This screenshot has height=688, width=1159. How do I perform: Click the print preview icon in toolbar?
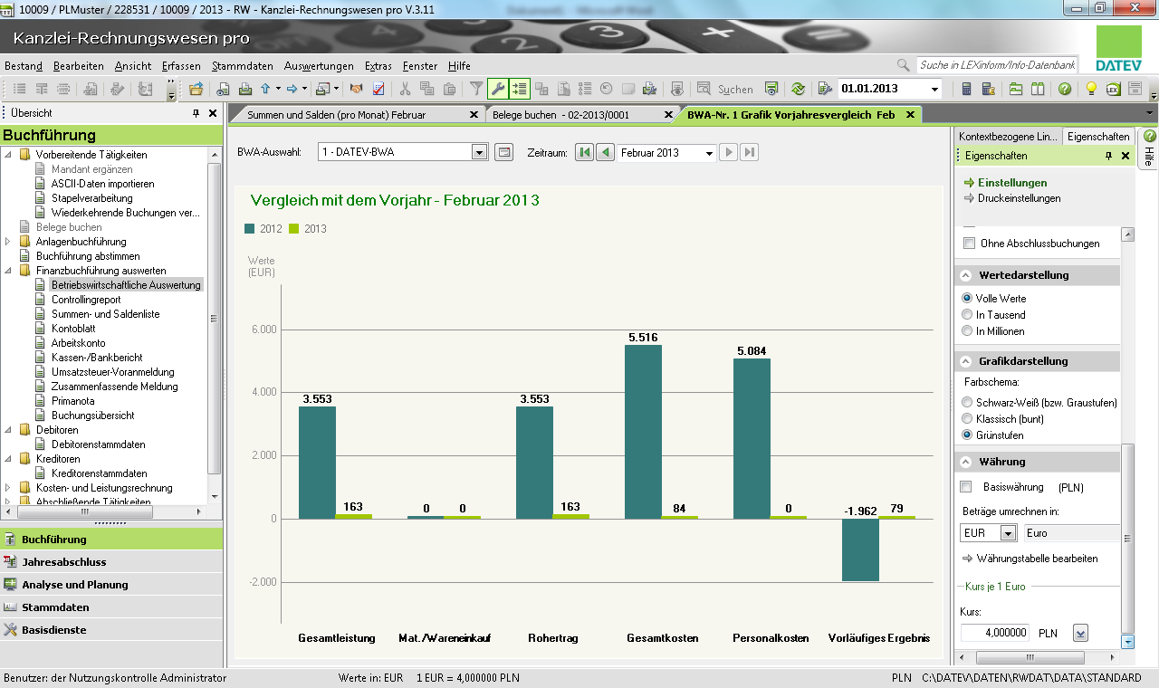click(224, 89)
